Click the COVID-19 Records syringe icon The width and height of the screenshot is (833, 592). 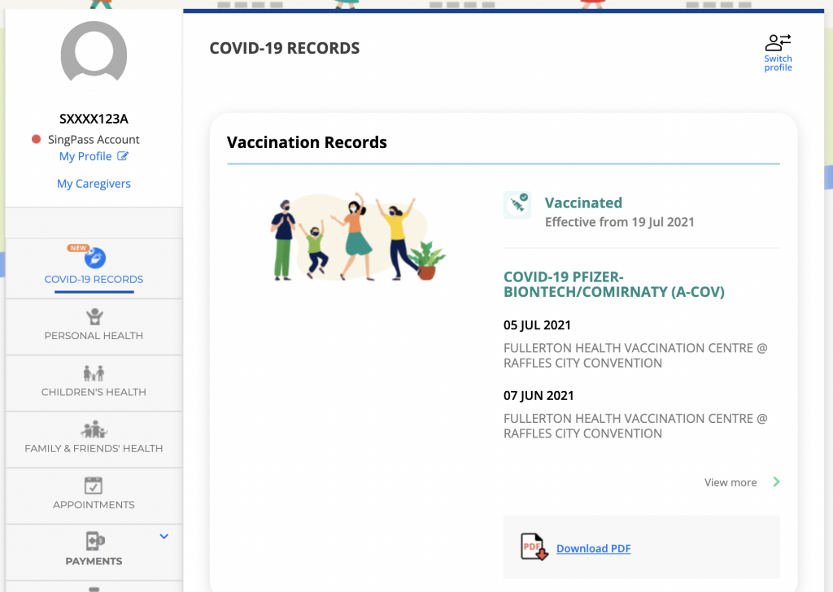point(95,258)
